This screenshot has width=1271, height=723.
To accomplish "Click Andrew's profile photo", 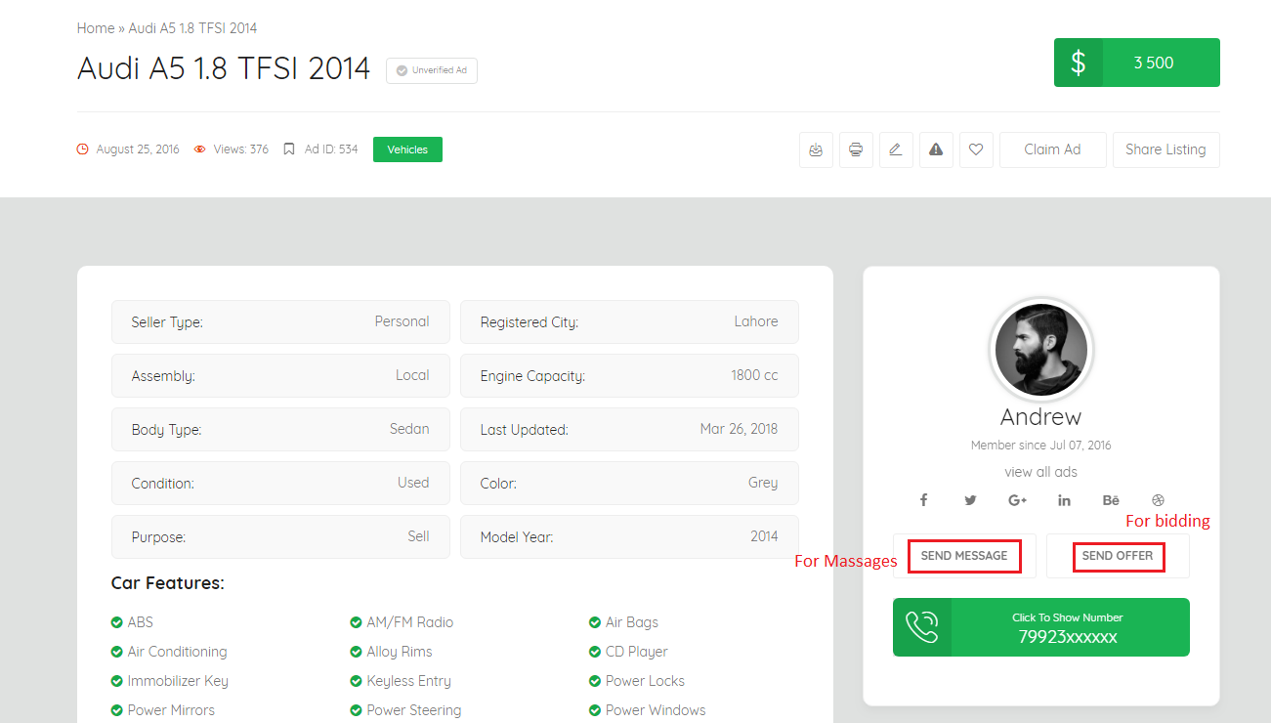I will tap(1041, 349).
